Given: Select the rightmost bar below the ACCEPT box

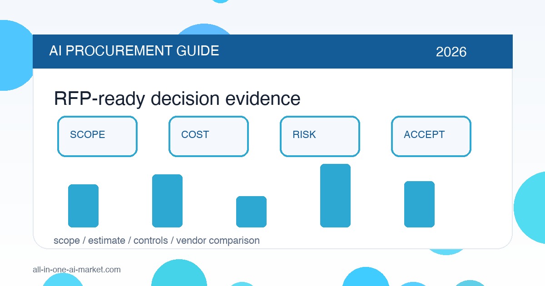Looking at the screenshot, I should click(419, 204).
